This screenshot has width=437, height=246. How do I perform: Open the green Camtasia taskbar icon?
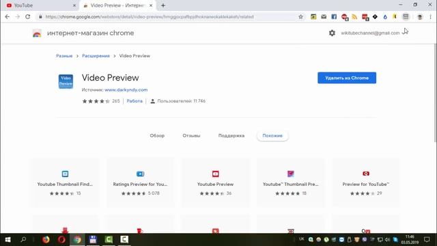pos(109,239)
